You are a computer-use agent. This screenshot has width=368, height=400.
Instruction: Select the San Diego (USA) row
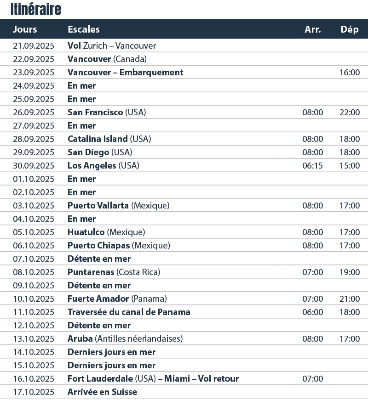pyautogui.click(x=184, y=152)
